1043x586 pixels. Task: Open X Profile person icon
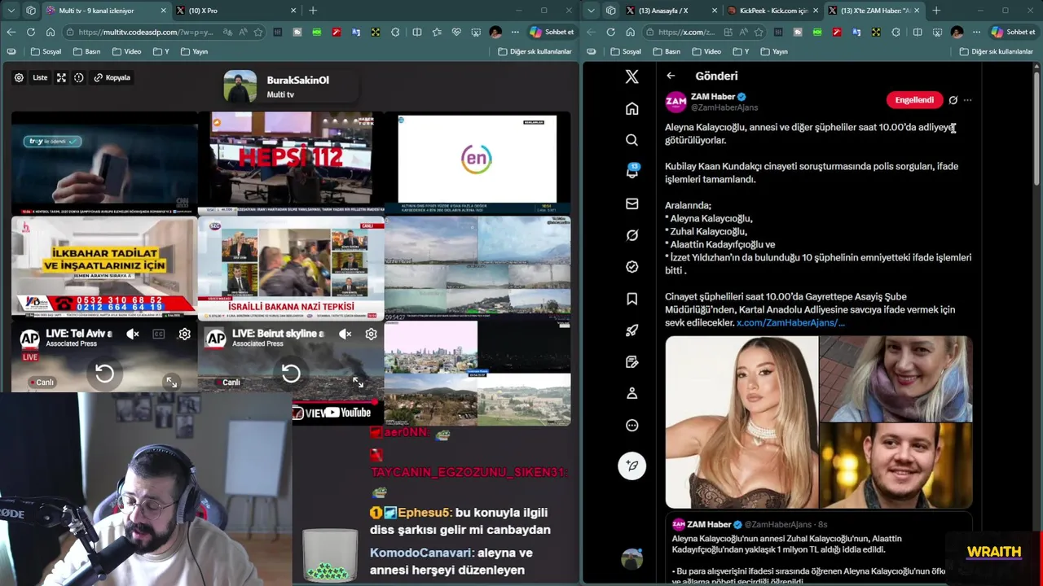pos(632,393)
